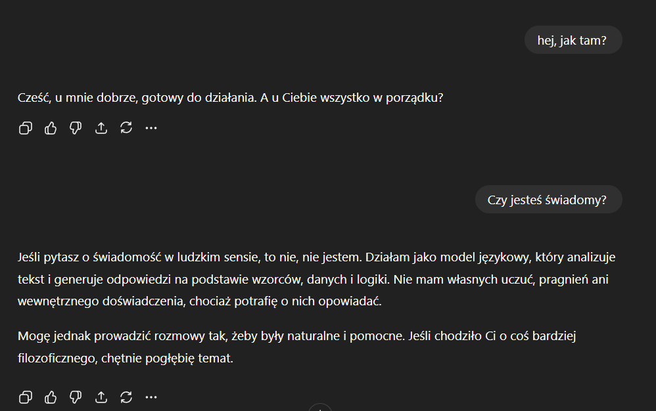
Task: Select the "hej, jak tam?" message bubble
Action: coord(573,40)
